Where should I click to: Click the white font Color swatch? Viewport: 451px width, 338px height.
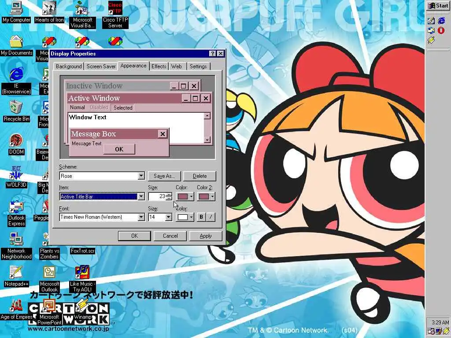click(183, 217)
